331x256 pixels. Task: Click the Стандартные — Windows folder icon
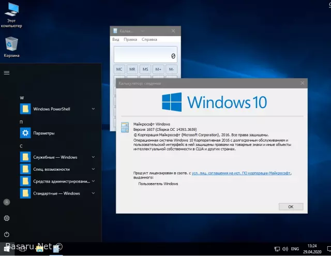25,193
